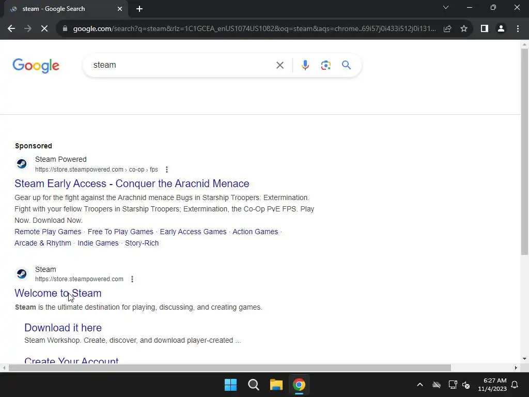The image size is (529, 397).
Task: Bookmark this tab with star icon
Action: 464,29
